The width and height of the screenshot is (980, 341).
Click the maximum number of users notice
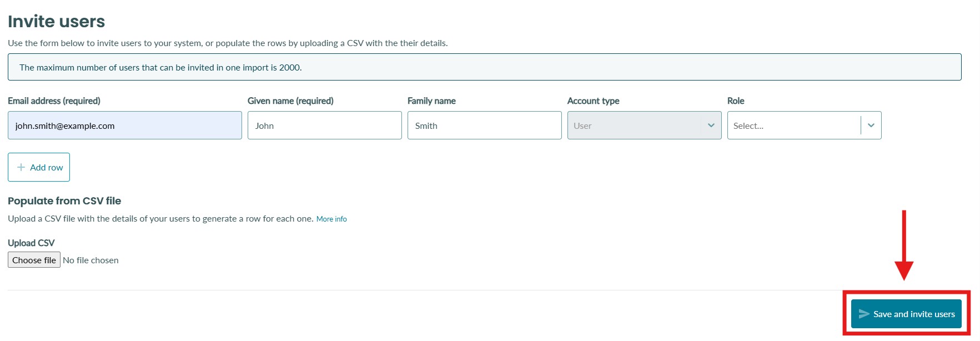pos(485,67)
